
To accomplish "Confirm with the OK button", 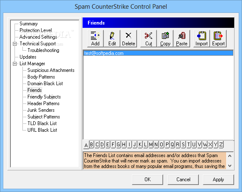I will point(147,180).
